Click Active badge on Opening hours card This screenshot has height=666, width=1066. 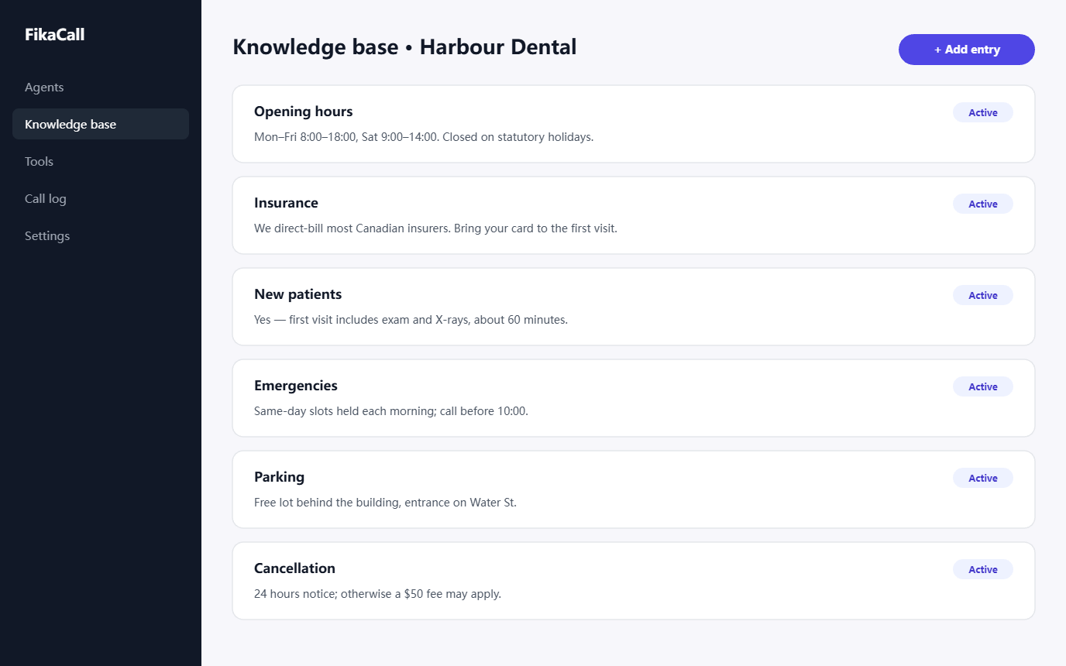click(983, 112)
